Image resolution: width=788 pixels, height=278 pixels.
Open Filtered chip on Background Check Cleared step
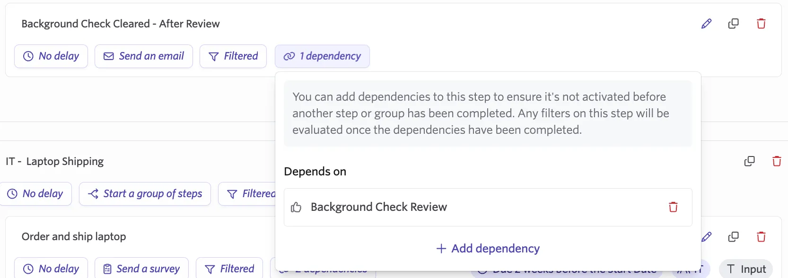(233, 56)
